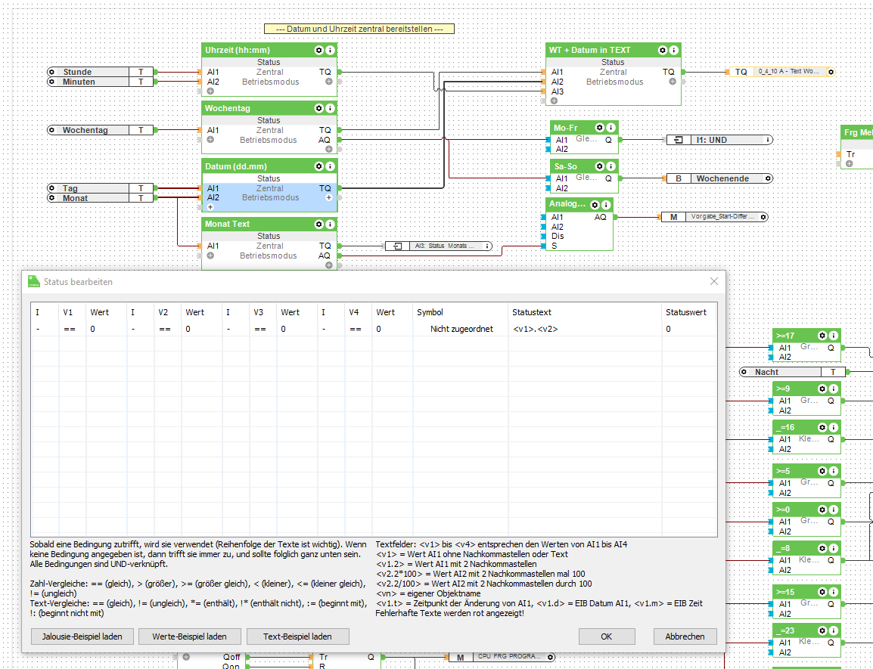873x669 pixels.
Task: Open settings gear on Sa-So block
Action: [x=600, y=166]
